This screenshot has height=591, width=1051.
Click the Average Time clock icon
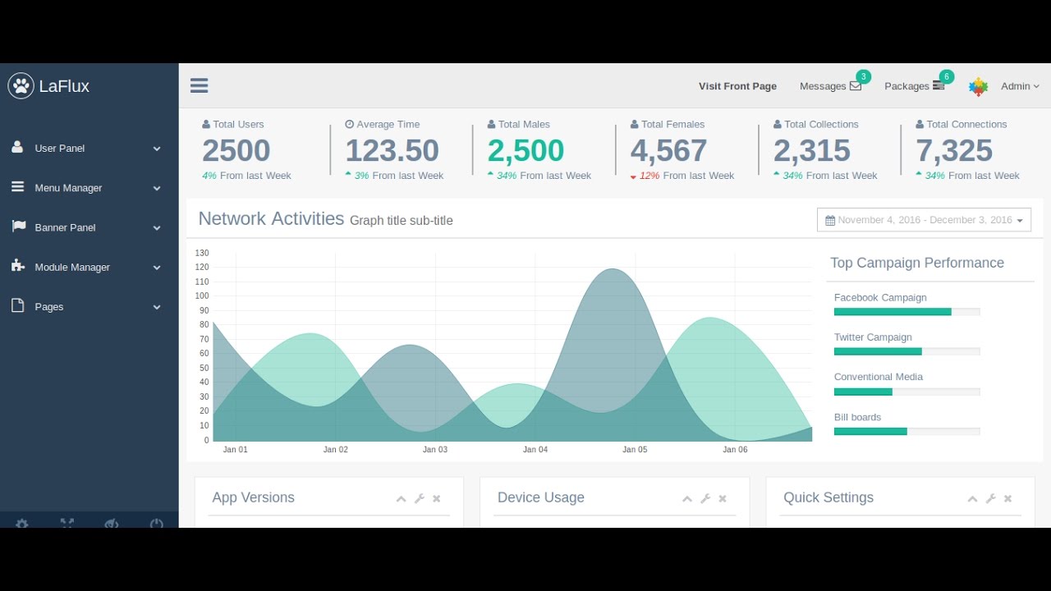[350, 124]
